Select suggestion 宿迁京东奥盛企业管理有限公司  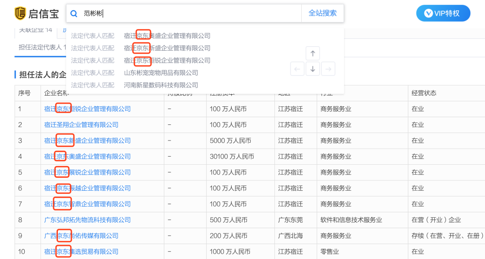(x=167, y=36)
